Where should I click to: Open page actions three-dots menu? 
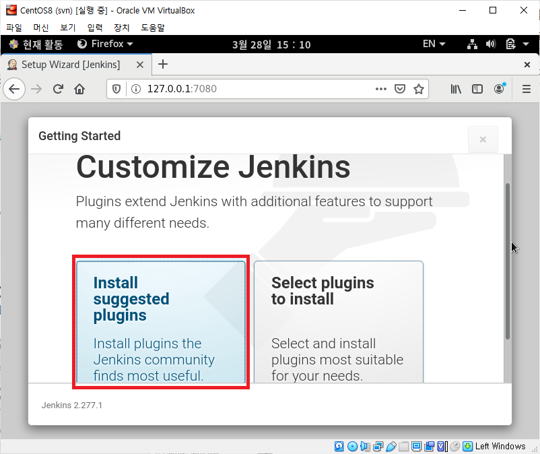pos(381,89)
